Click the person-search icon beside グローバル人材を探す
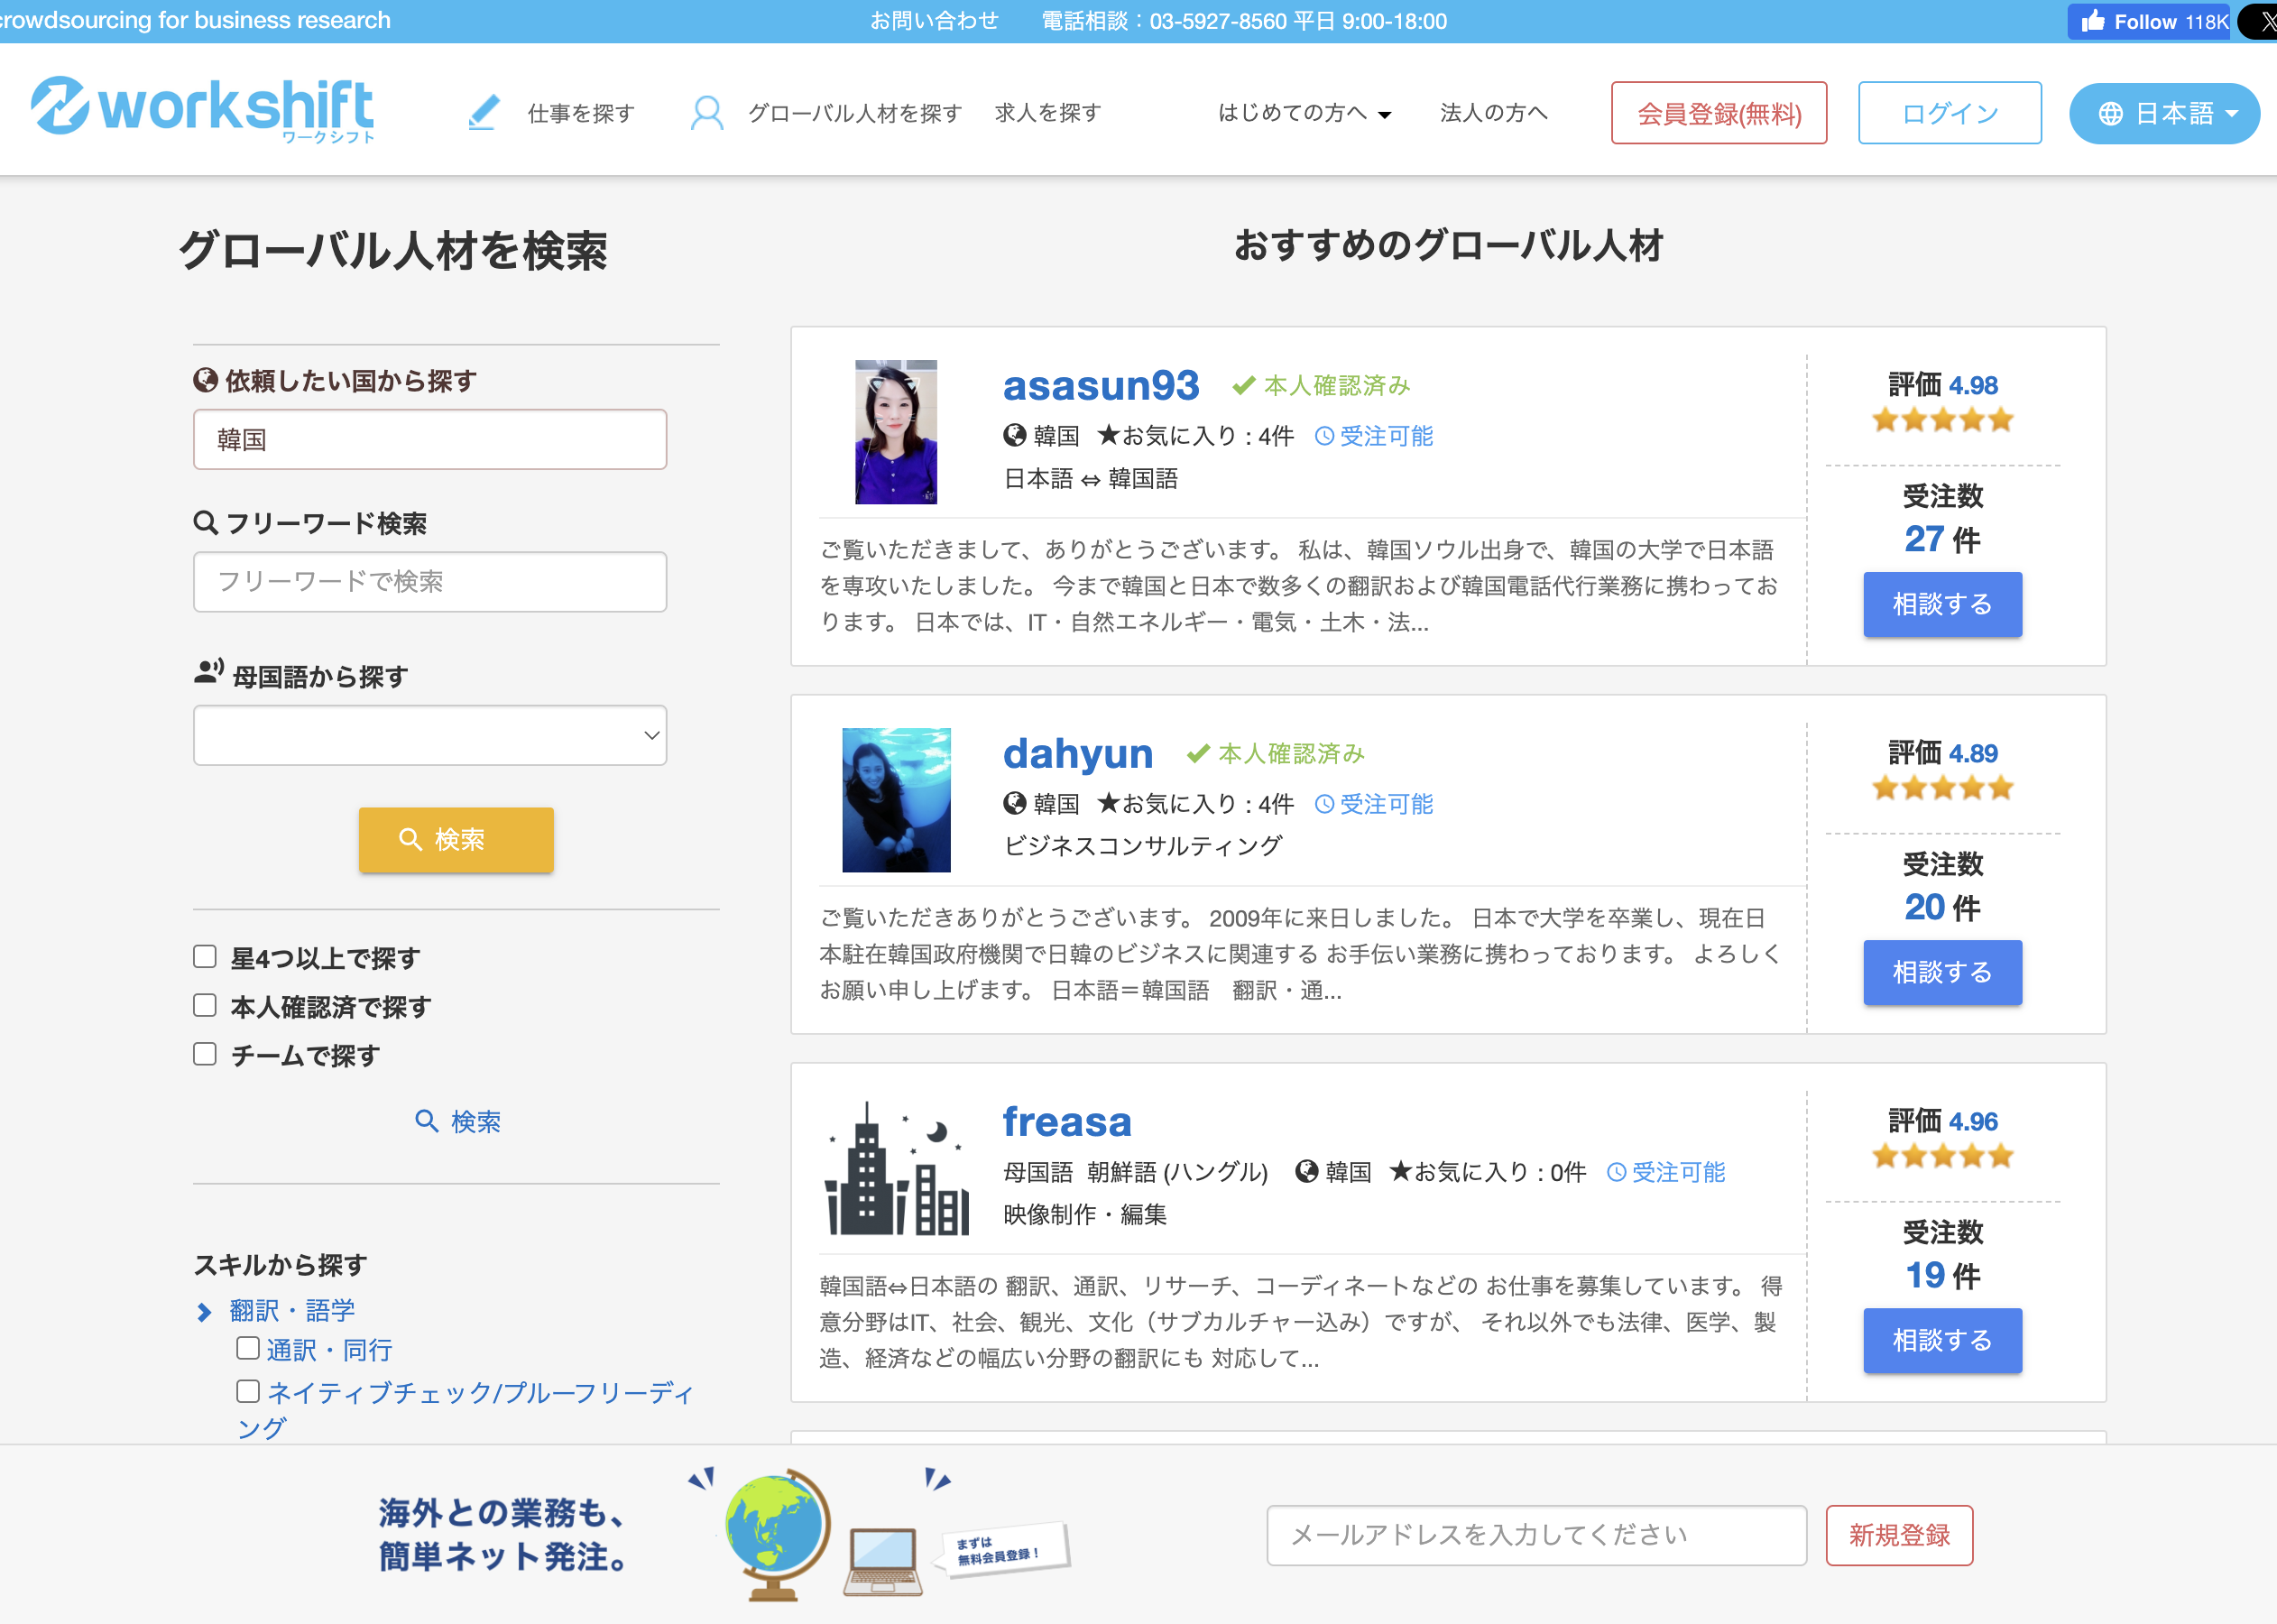 708,113
